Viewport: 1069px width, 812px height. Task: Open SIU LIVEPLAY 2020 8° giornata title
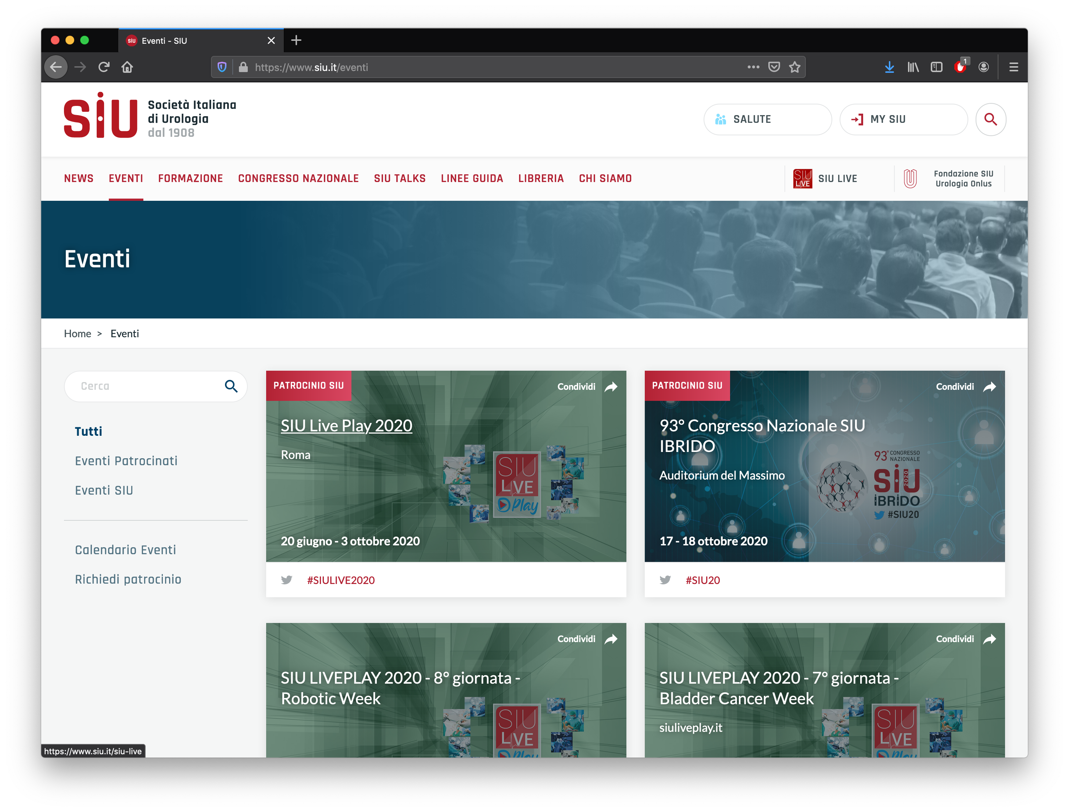[400, 688]
